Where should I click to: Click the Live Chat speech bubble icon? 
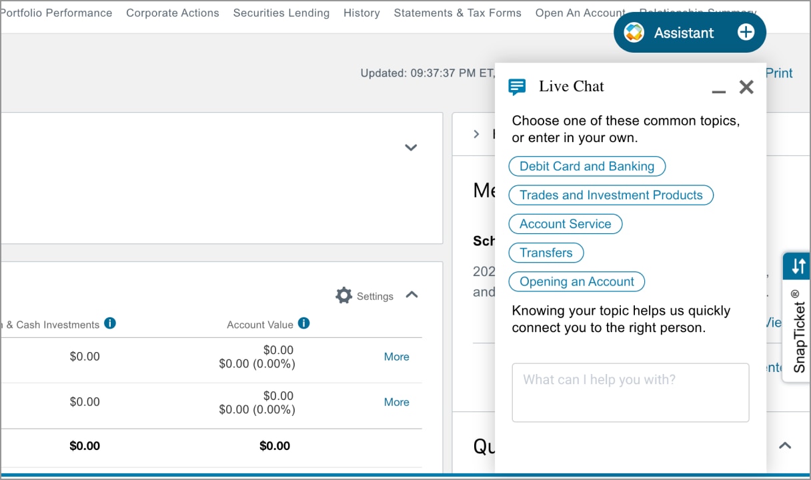(x=517, y=86)
